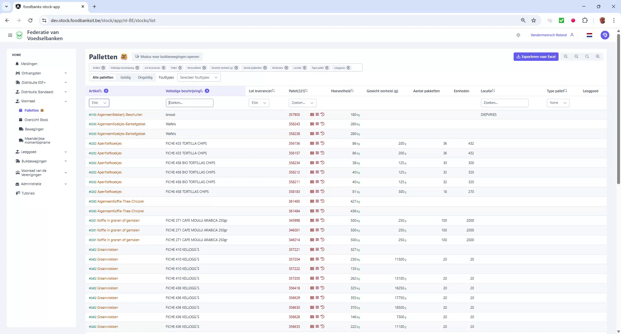Select the adjust/sliders icon for pallet 358243
The width and height of the screenshot is (621, 334).
317,124
